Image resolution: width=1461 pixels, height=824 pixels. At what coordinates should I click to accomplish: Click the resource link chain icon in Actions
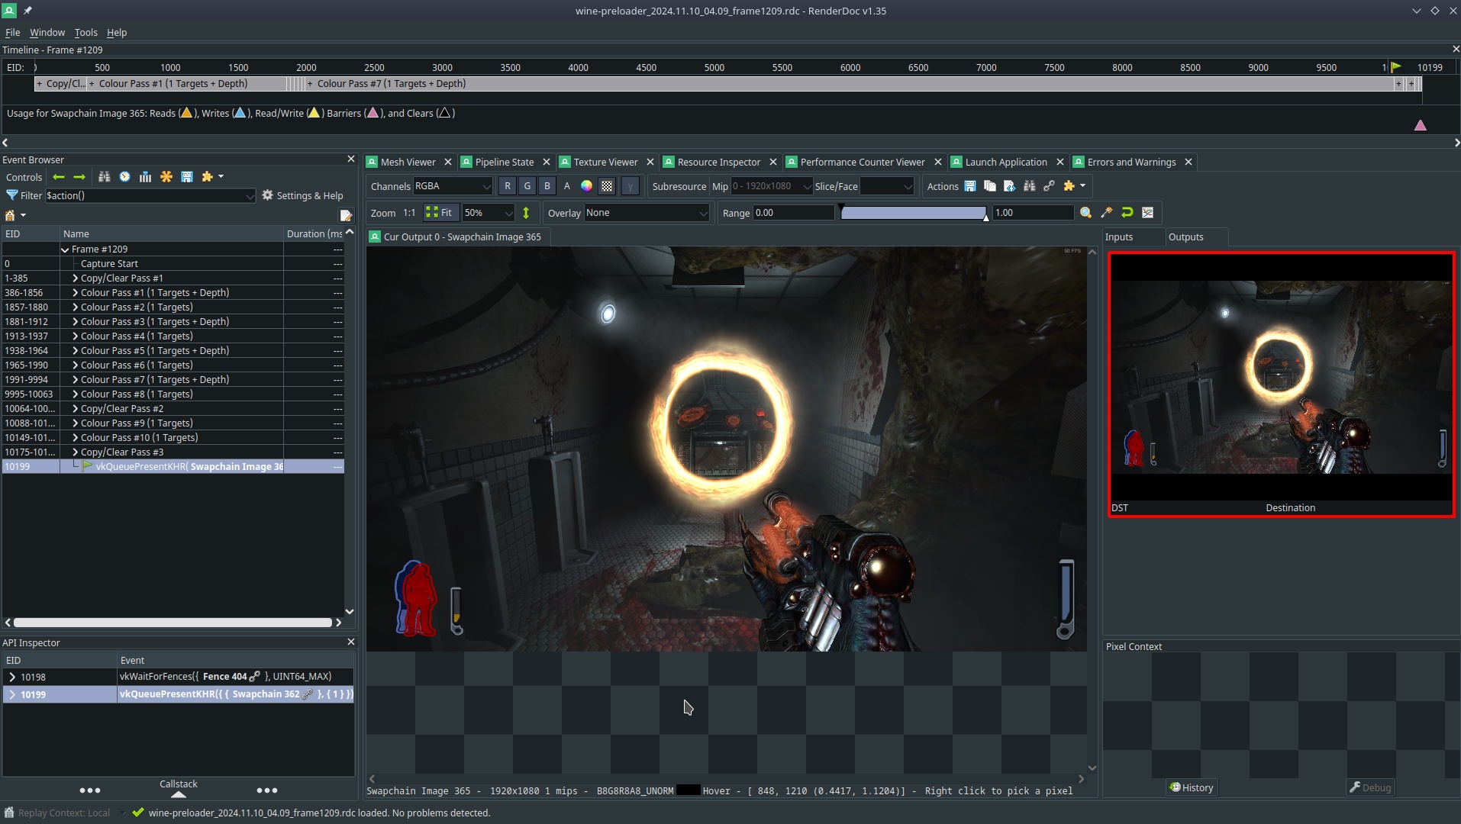tap(1049, 186)
